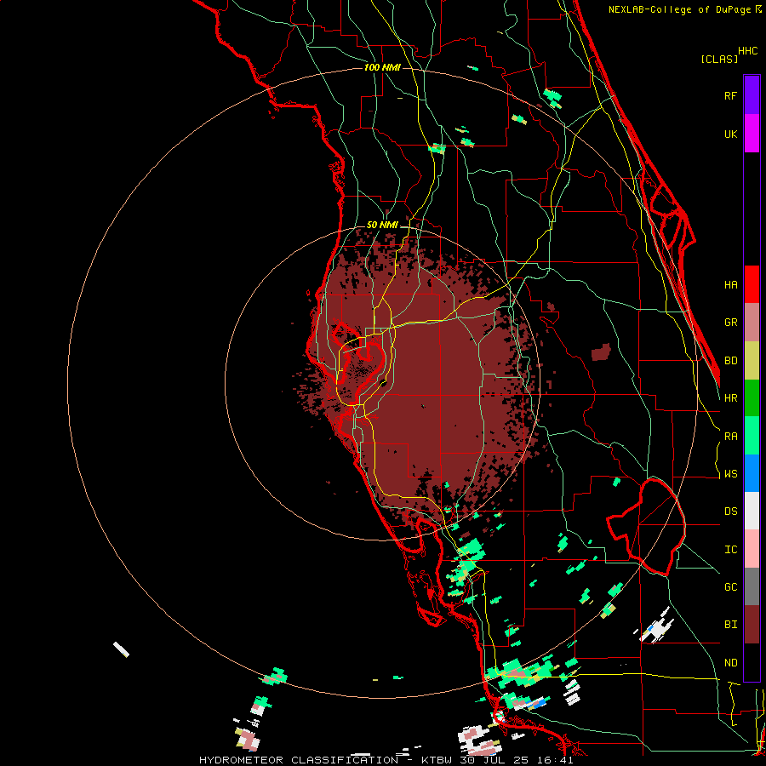Click the ND legend label
This screenshot has width=766, height=766.
[730, 662]
